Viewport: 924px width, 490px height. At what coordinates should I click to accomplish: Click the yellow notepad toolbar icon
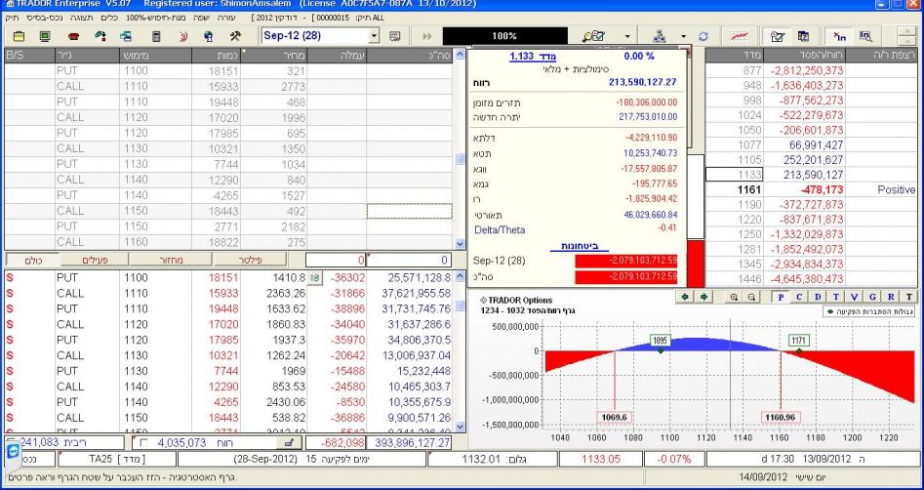coord(20,35)
